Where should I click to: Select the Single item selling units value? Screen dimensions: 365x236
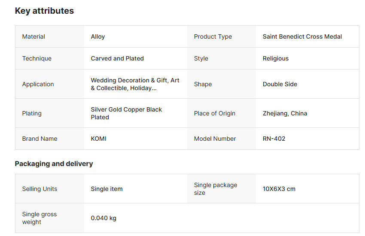pos(106,189)
